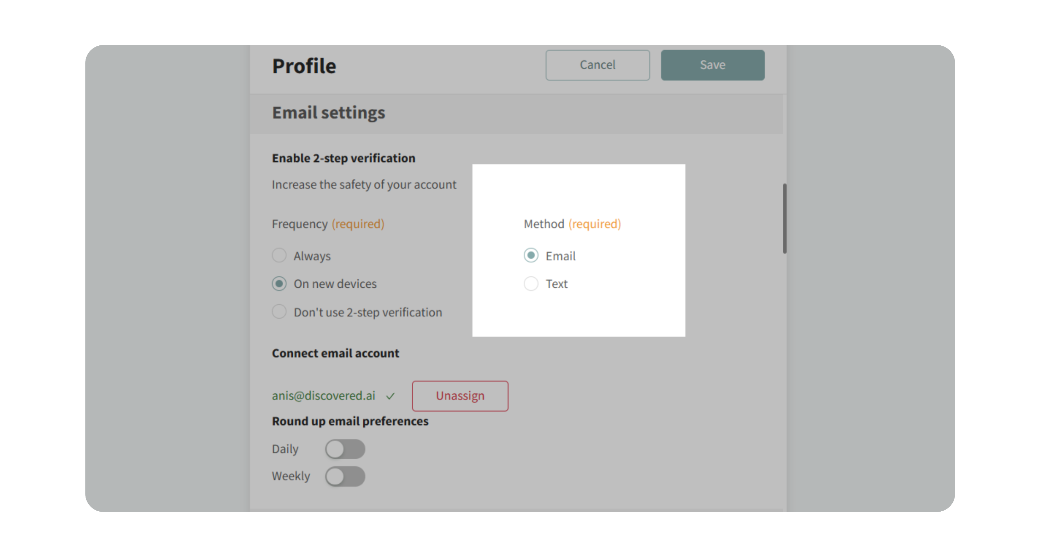Click the Frequency (required) label
Image resolution: width=1039 pixels, height=557 pixels.
point(328,224)
